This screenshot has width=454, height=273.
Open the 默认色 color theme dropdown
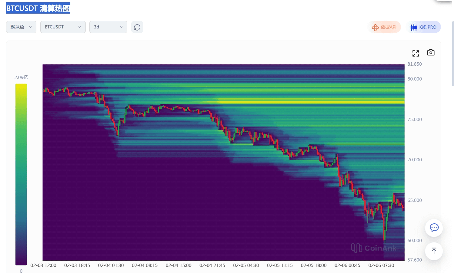click(21, 27)
